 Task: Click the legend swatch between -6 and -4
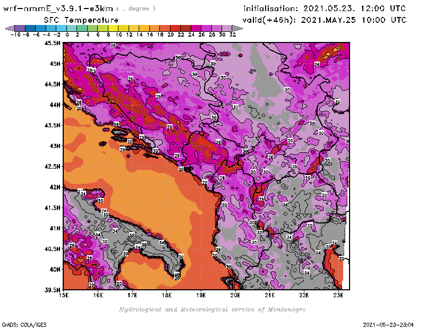point(41,28)
